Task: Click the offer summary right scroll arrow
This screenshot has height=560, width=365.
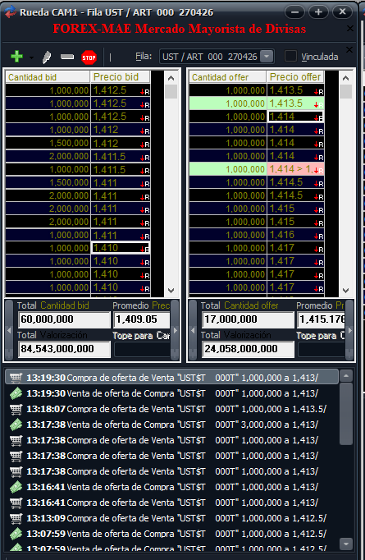Action: (349, 330)
